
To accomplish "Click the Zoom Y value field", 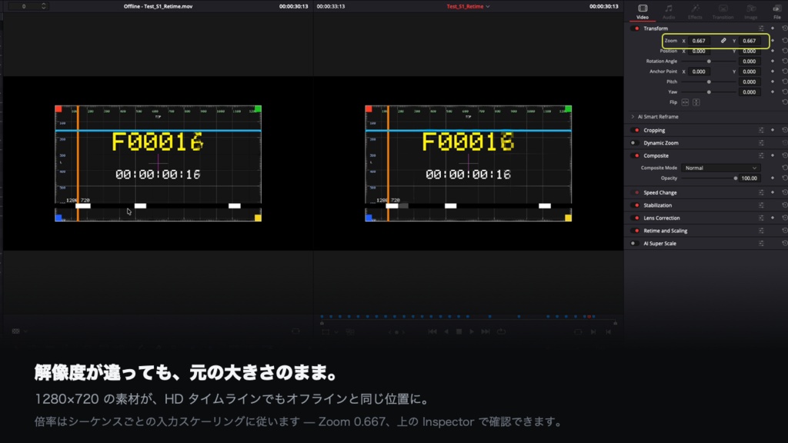I will (x=750, y=41).
